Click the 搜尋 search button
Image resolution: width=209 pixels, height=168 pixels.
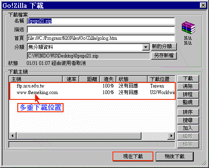(x=188, y=120)
